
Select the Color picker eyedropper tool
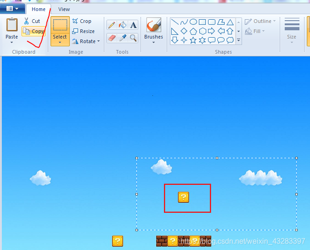tap(123, 38)
